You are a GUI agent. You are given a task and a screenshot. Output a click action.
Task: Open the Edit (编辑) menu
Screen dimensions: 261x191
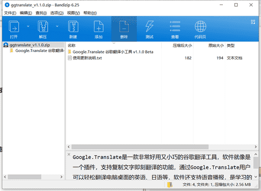tap(26, 13)
